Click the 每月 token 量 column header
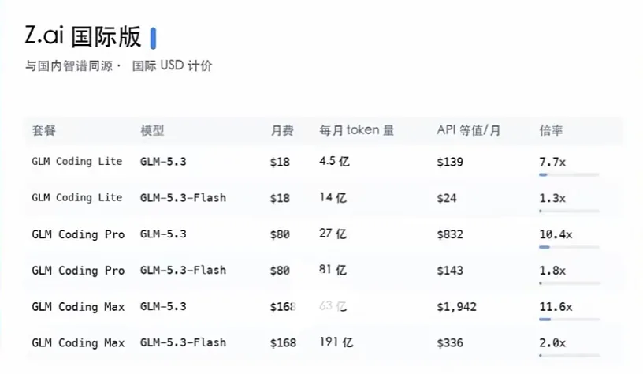Image resolution: width=643 pixels, height=374 pixels. point(356,130)
